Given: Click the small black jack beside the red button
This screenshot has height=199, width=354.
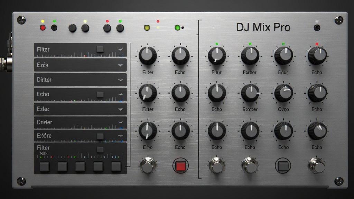Looking at the screenshot, I should click(54, 28).
